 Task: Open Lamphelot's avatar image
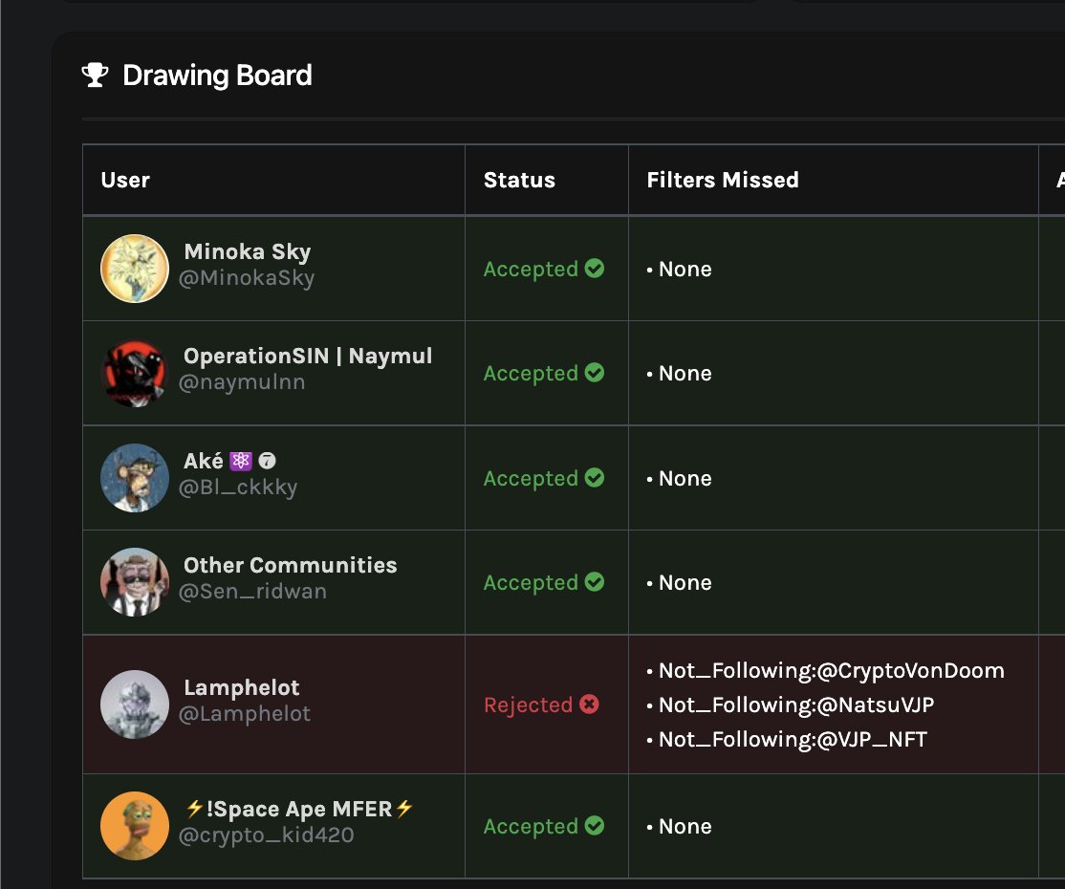click(x=135, y=705)
